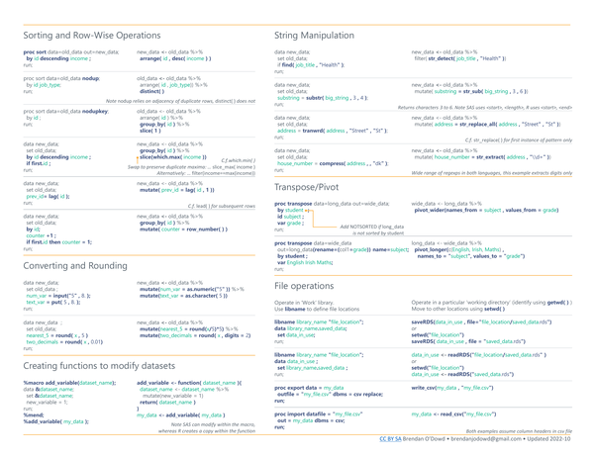Click 'proc transpose data=long_data out=wide_data;' line
This screenshot has width=594, height=458.
(332, 204)
